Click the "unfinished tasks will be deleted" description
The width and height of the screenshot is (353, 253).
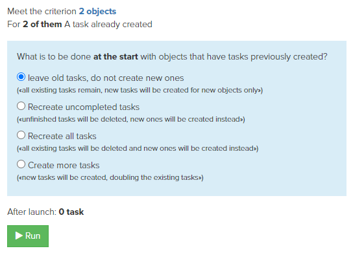pos(131,119)
